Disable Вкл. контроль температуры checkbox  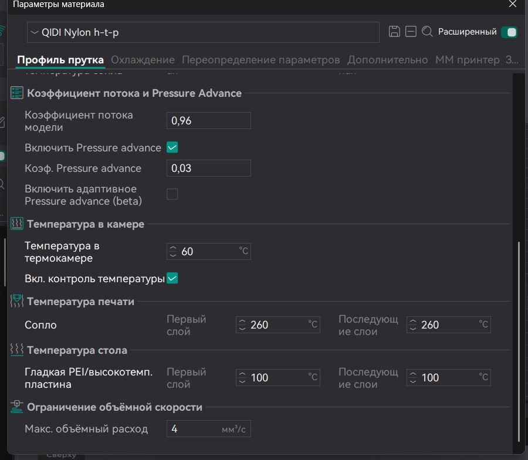tap(172, 279)
